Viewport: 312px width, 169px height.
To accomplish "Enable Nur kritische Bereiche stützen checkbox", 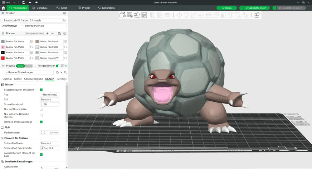I will tap(41, 115).
